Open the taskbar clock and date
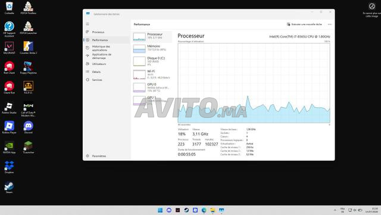The height and width of the screenshot is (215, 381). (371, 210)
